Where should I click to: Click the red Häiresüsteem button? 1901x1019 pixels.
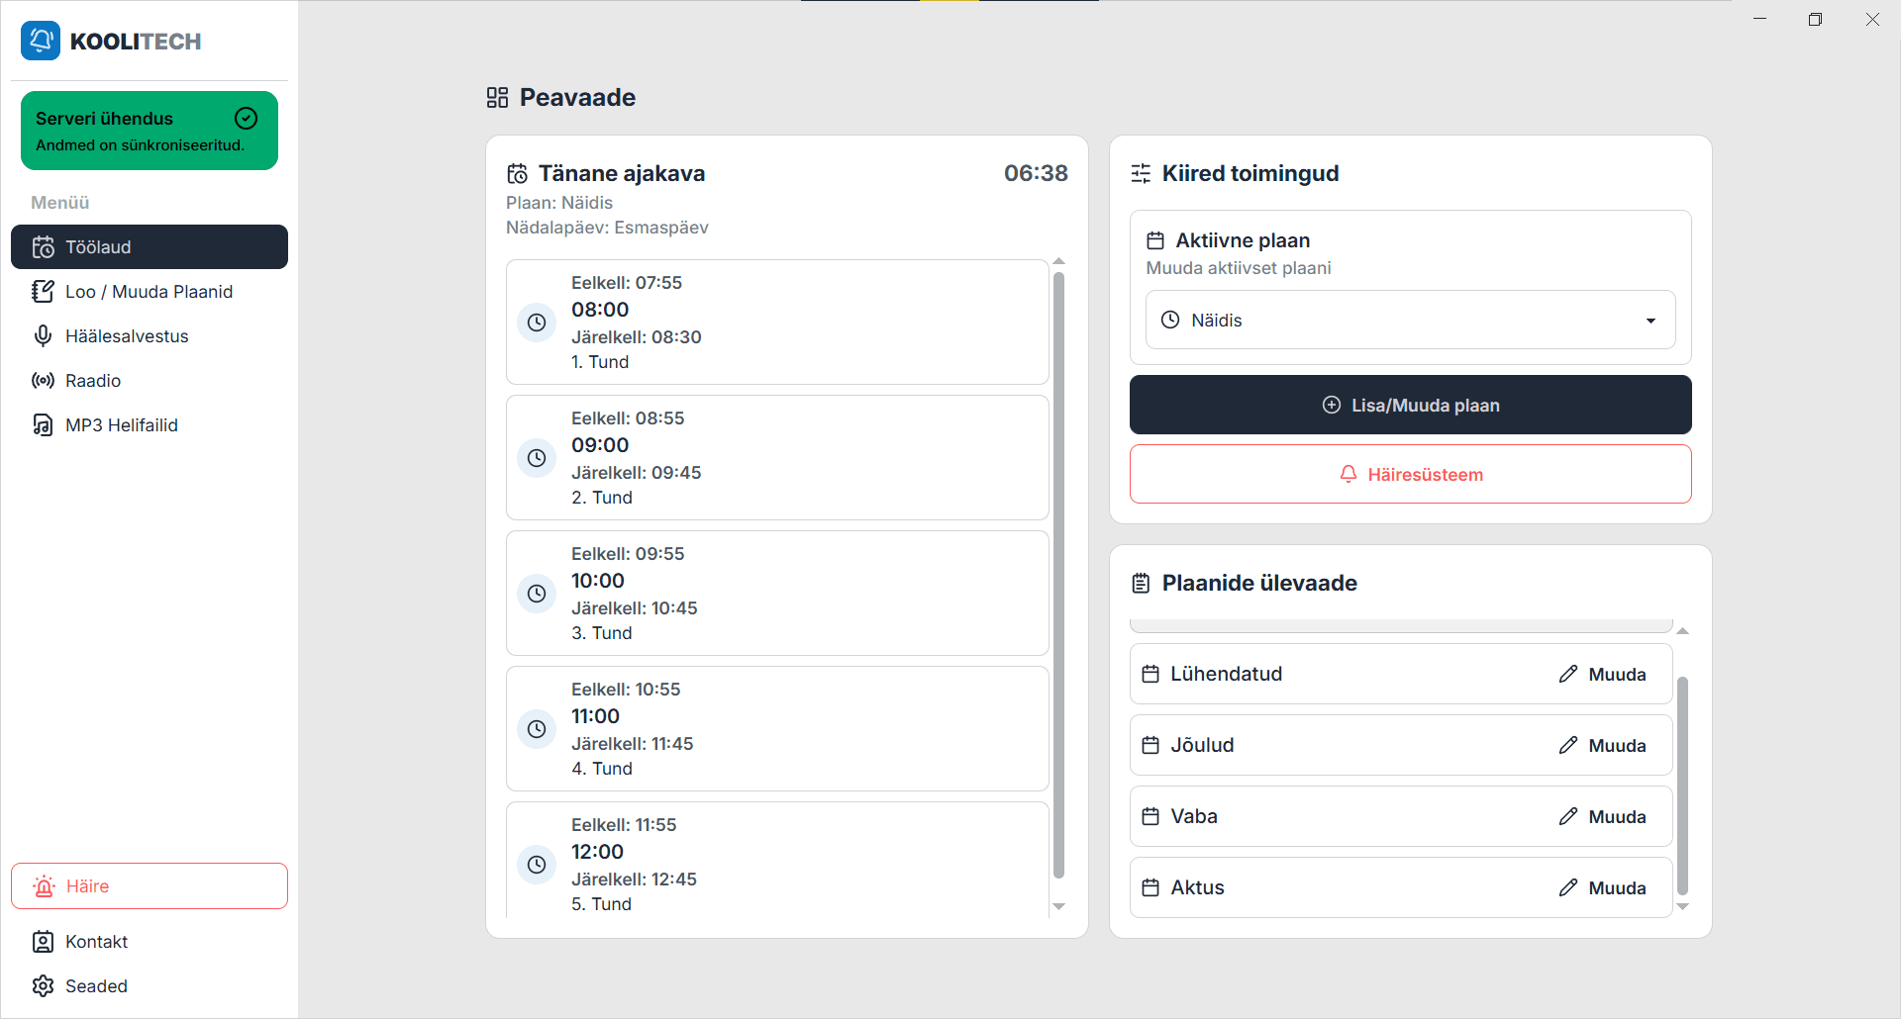1410,474
